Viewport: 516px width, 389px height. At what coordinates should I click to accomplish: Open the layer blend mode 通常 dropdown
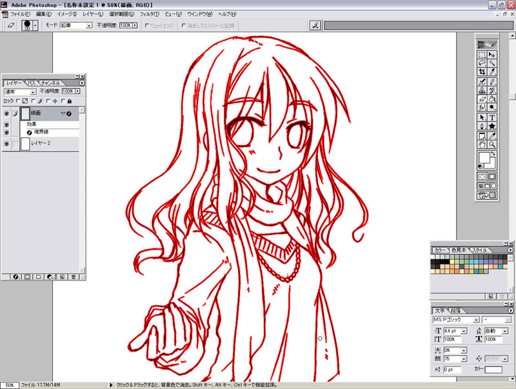tap(33, 92)
